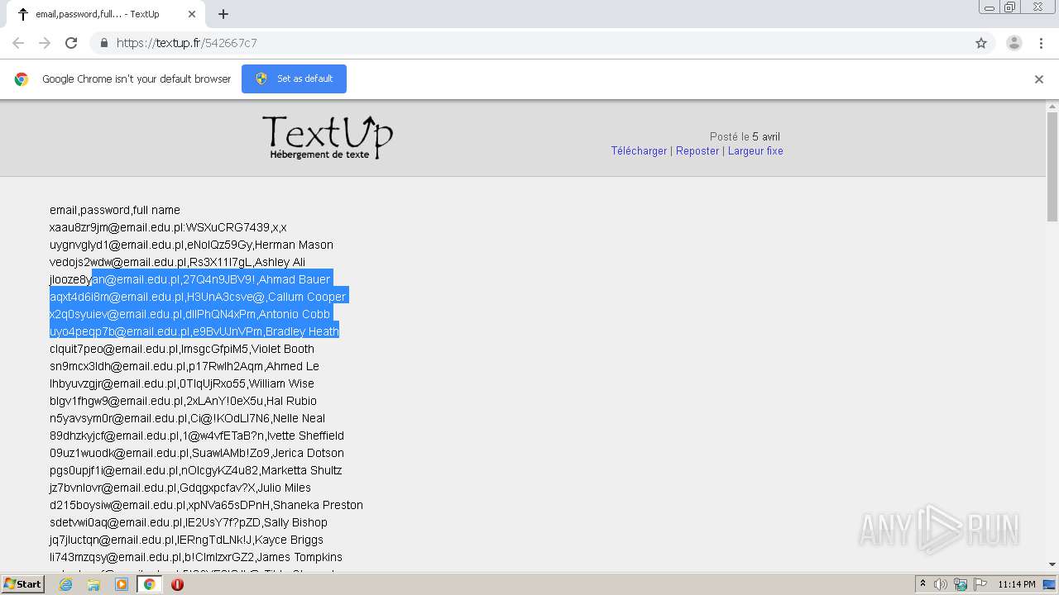Open media player from taskbar
The image size is (1059, 595).
[x=122, y=584]
